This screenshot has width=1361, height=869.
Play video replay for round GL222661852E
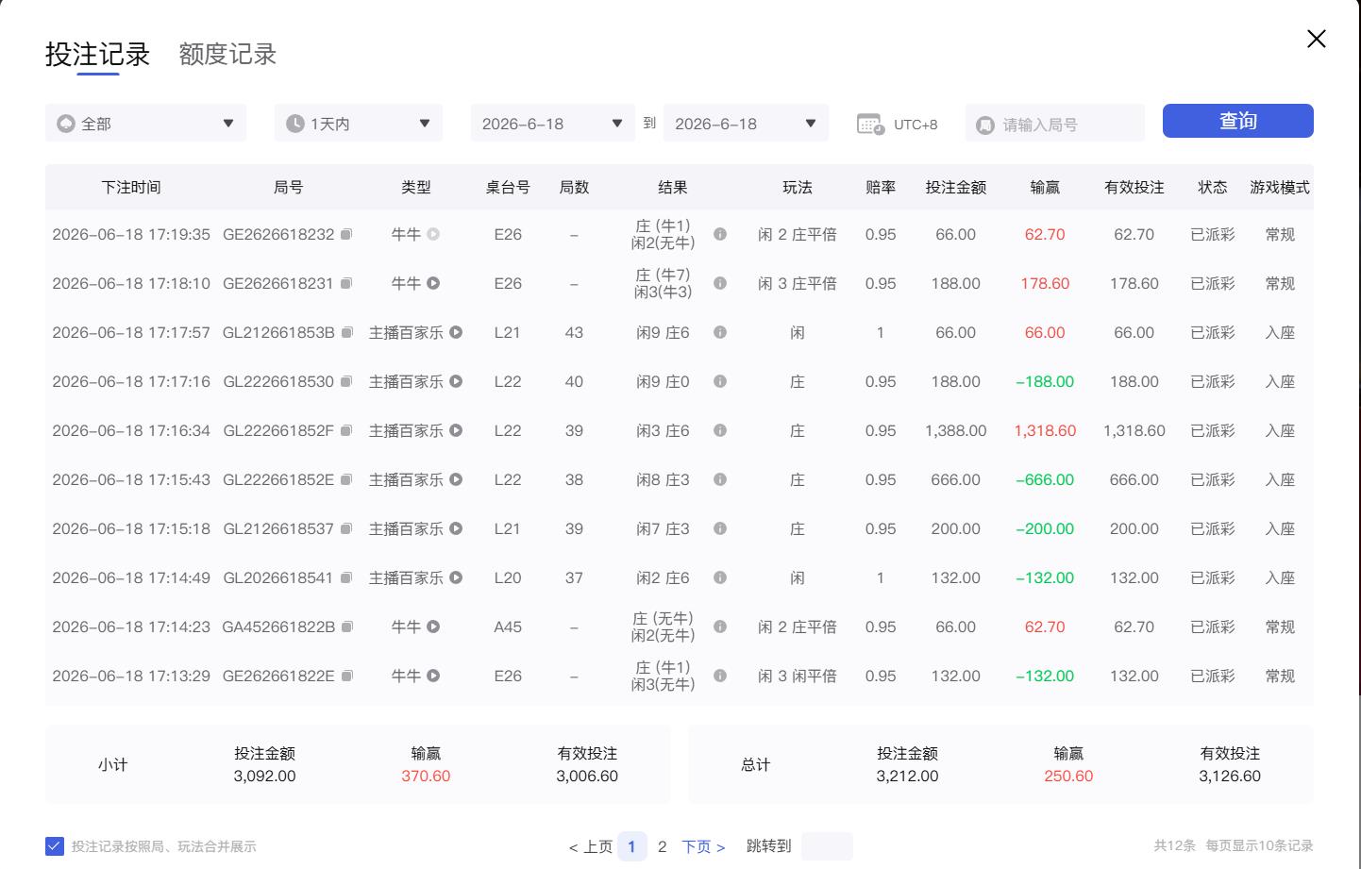(456, 479)
